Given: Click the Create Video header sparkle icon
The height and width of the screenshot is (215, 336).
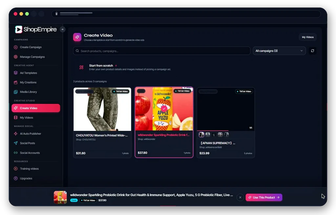Looking at the screenshot, I should coord(77,37).
